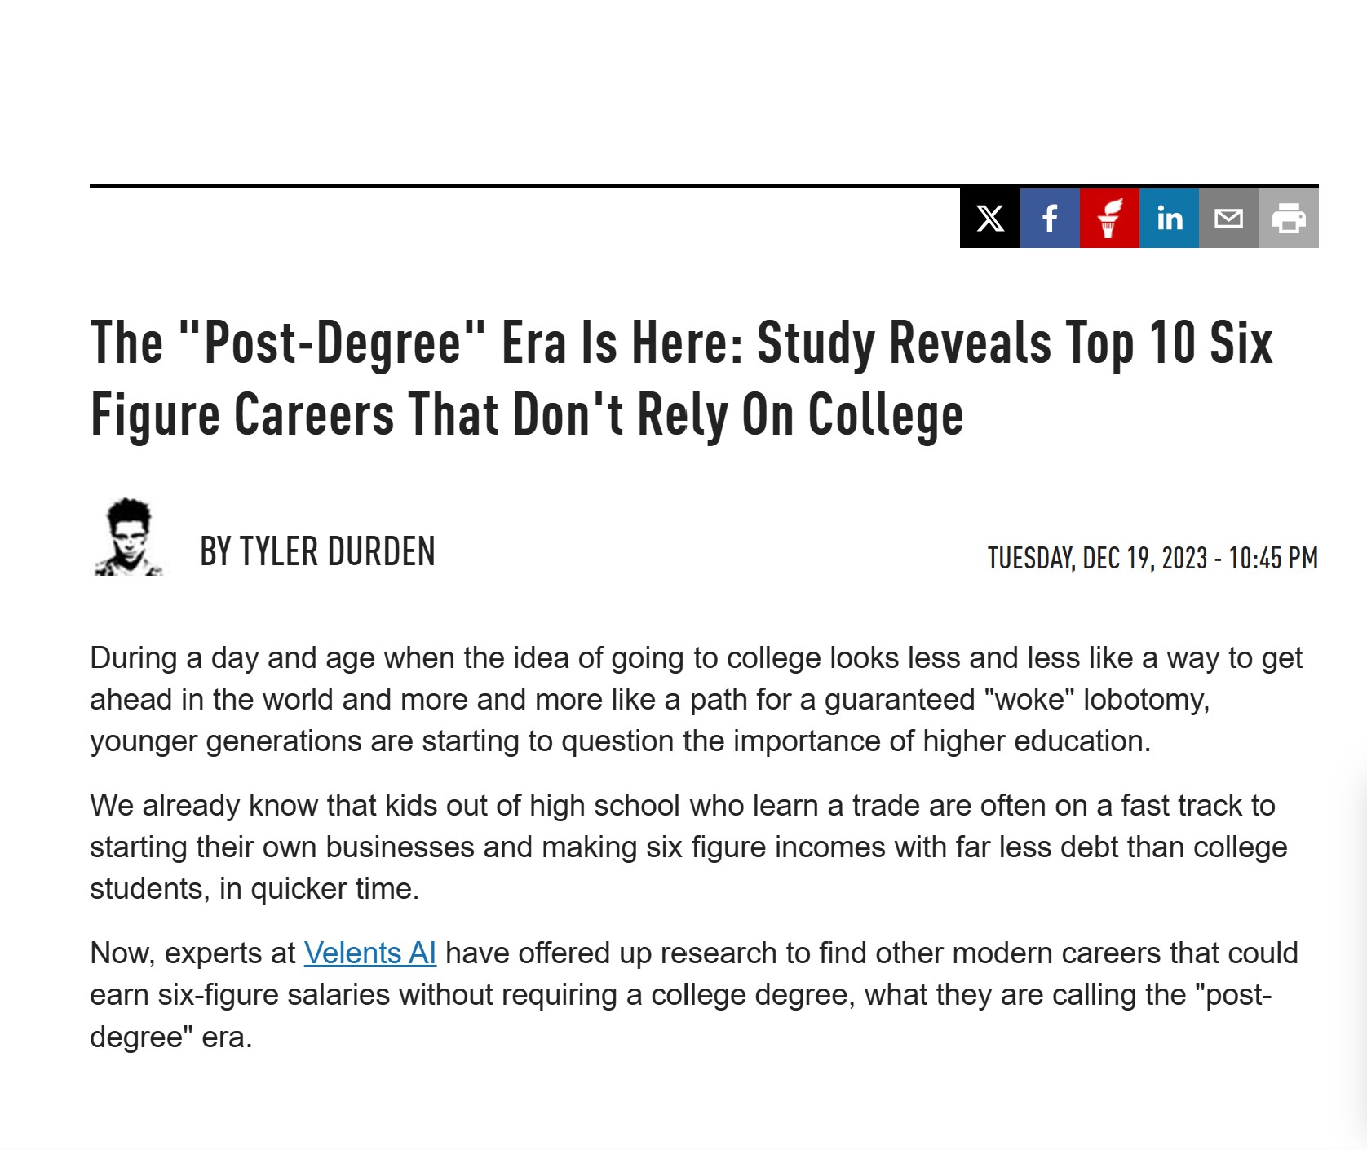Image resolution: width=1367 pixels, height=1150 pixels.
Task: Email the article via envelope icon
Action: [1228, 218]
